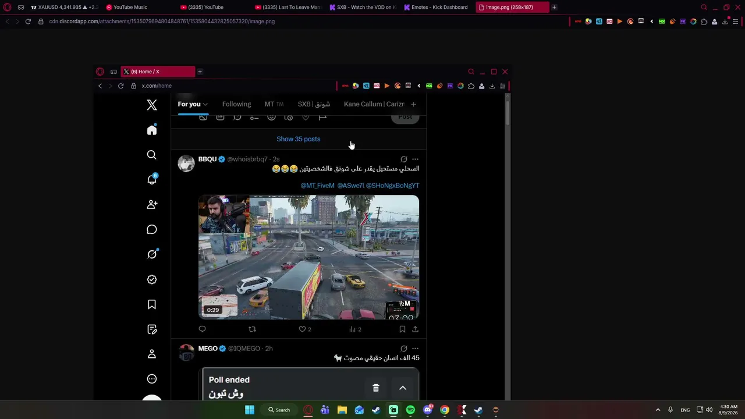Collapse the Poll ended panel with chevron
745x419 pixels.
402,388
